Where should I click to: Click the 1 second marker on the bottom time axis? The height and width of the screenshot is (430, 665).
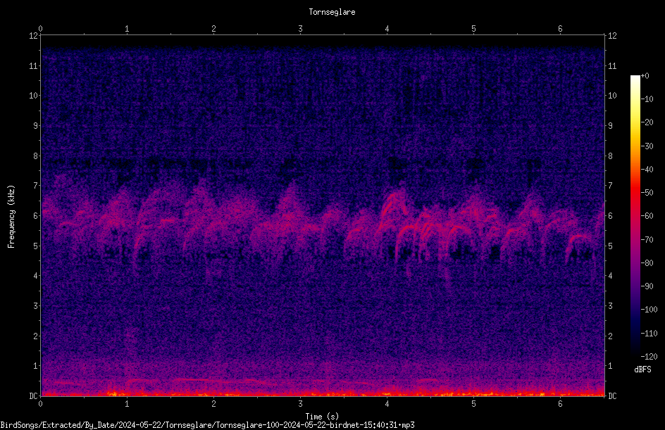(127, 404)
